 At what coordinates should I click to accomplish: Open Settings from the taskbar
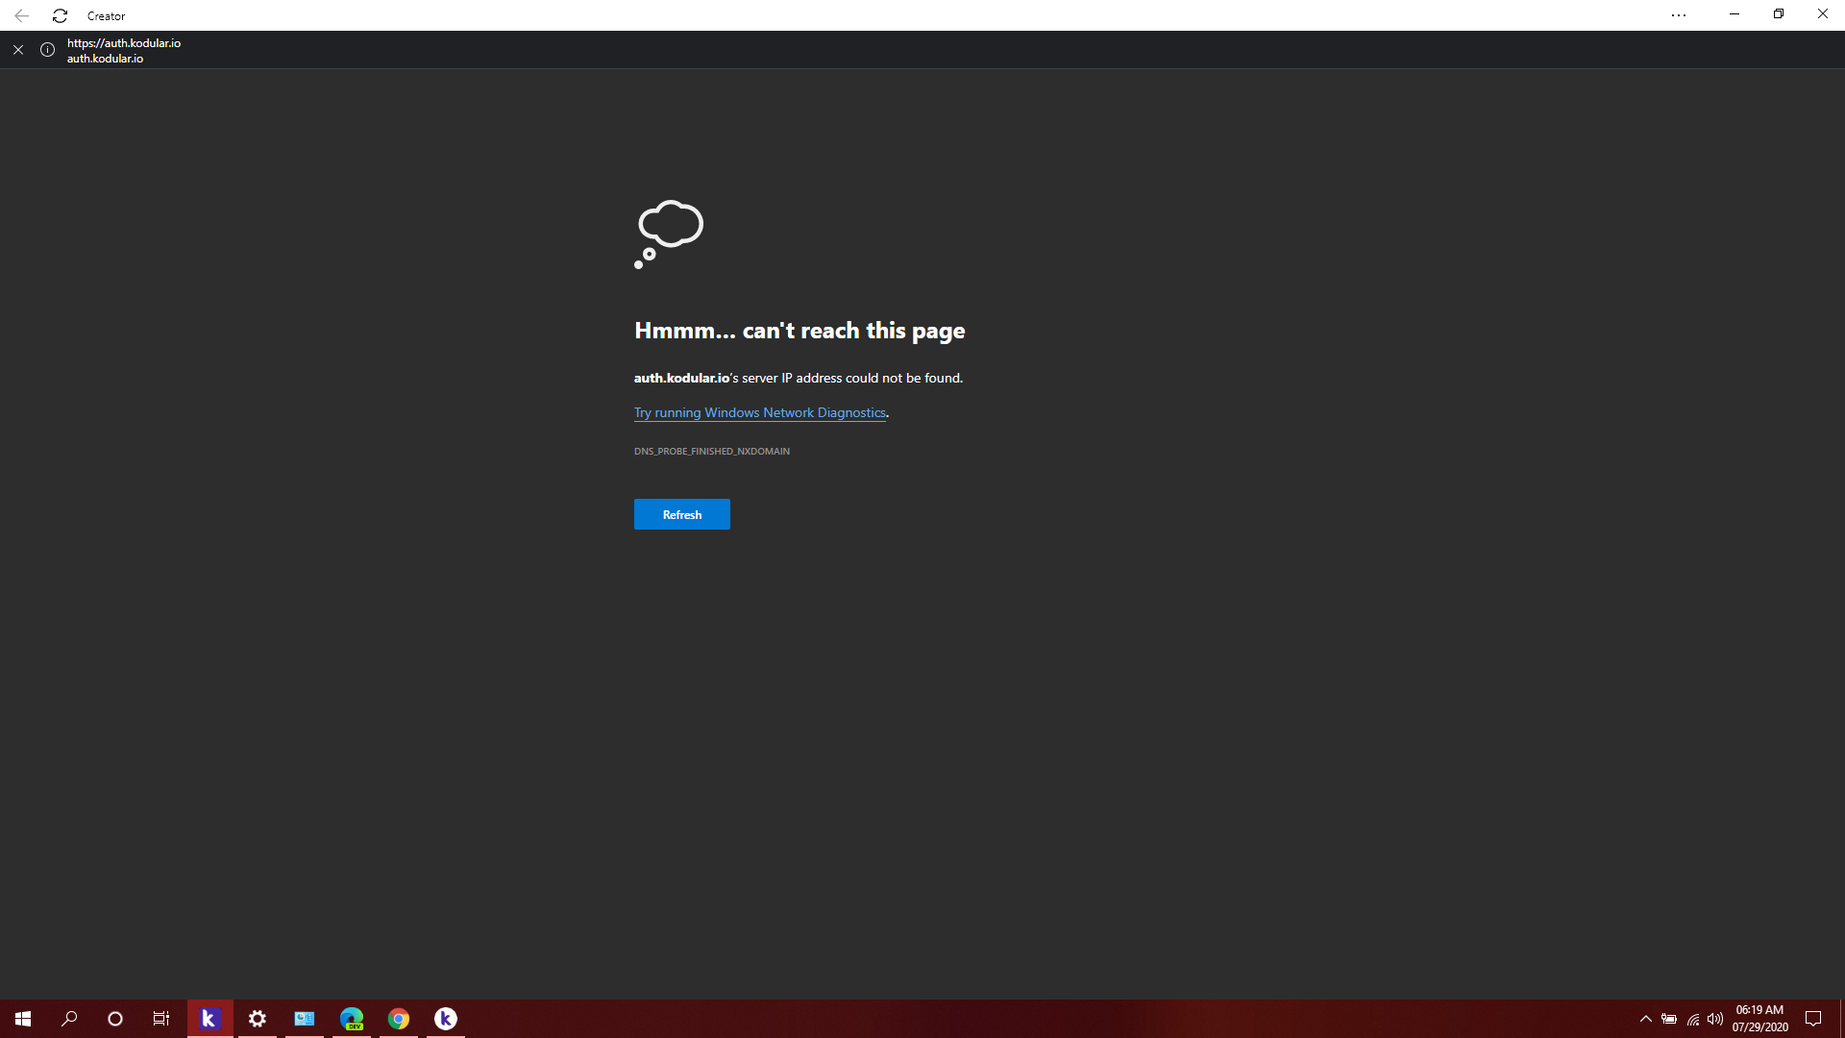(258, 1019)
